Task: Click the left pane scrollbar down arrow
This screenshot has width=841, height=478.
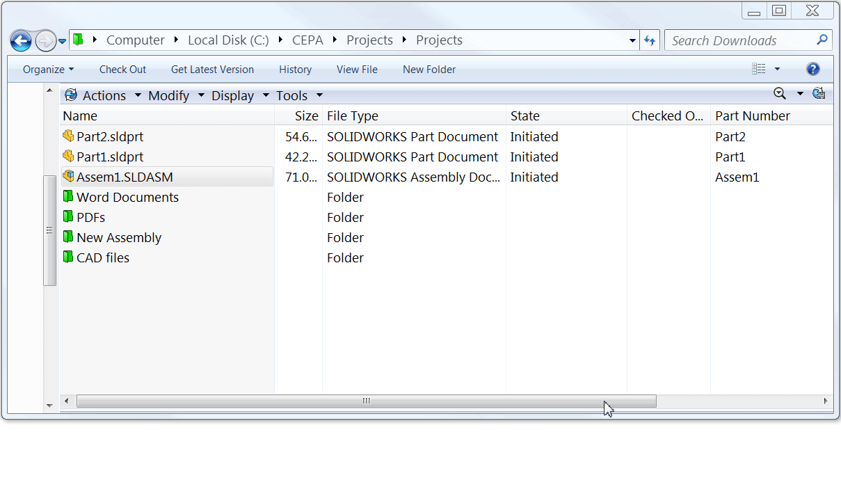Action: pyautogui.click(x=49, y=405)
